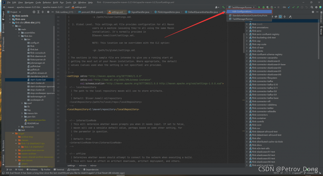The width and height of the screenshot is (323, 176).
Task: Commit changes with the green checkmark icon
Action: click(293, 7)
